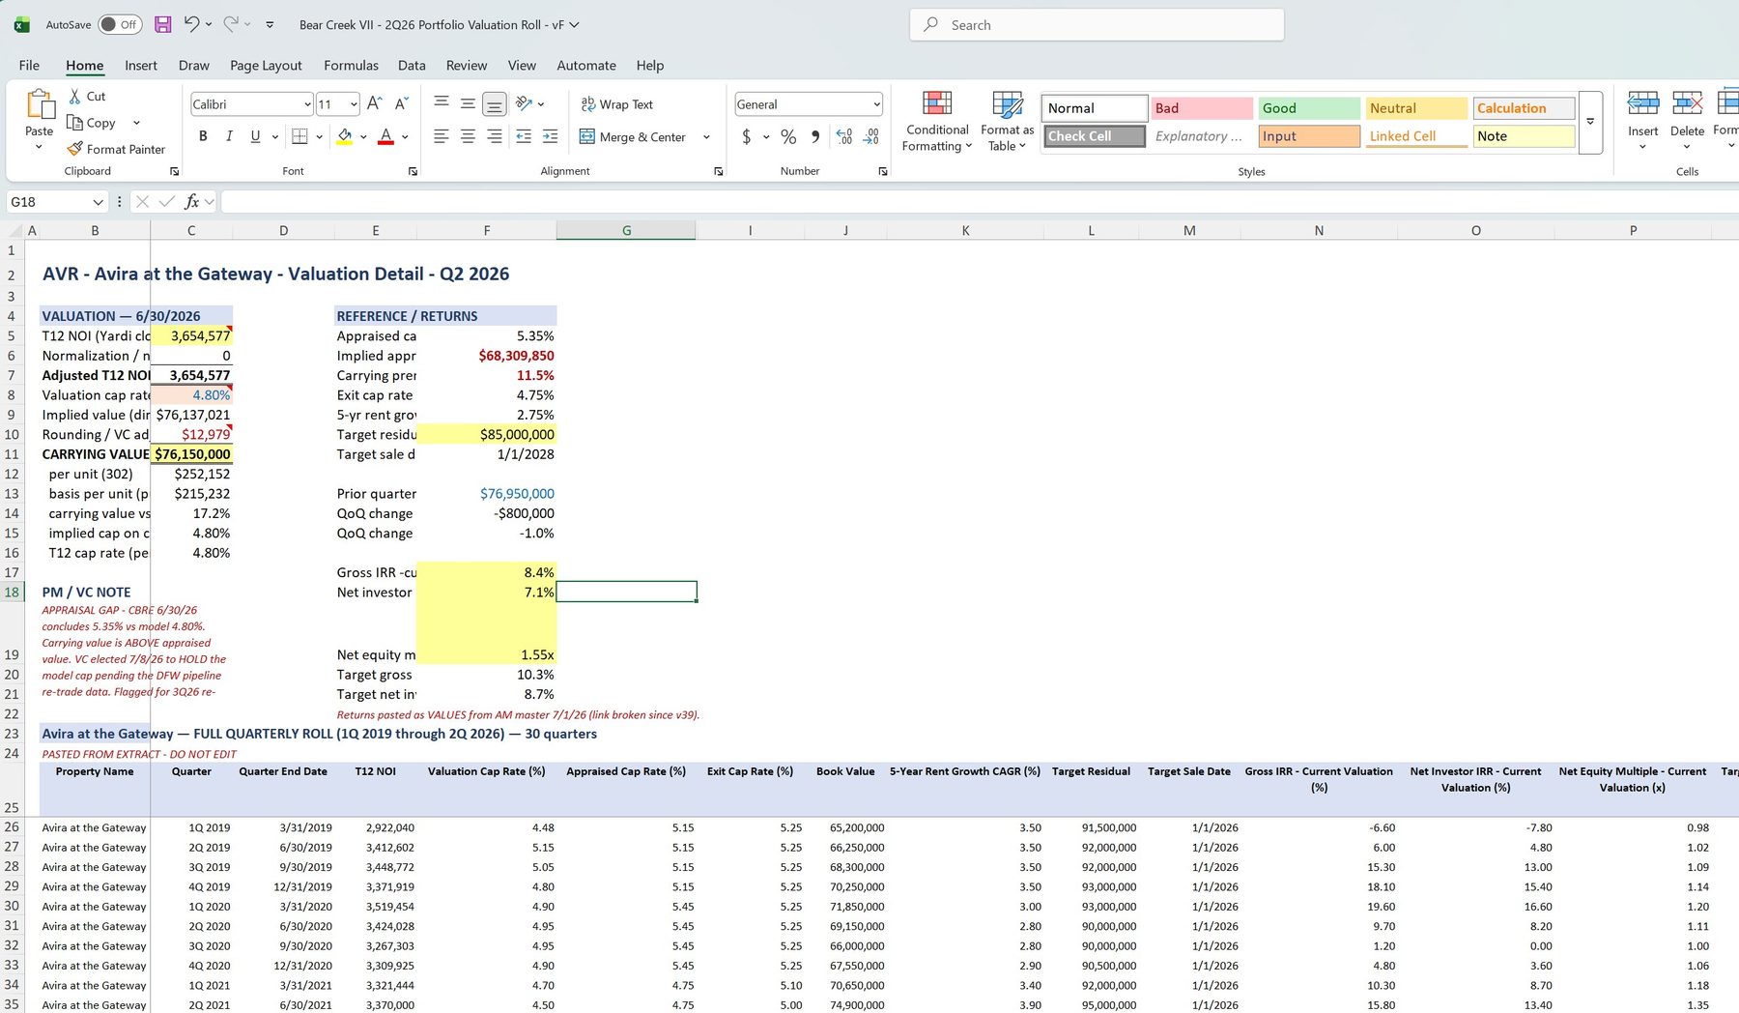Select the column G header
The height and width of the screenshot is (1013, 1739).
click(626, 230)
